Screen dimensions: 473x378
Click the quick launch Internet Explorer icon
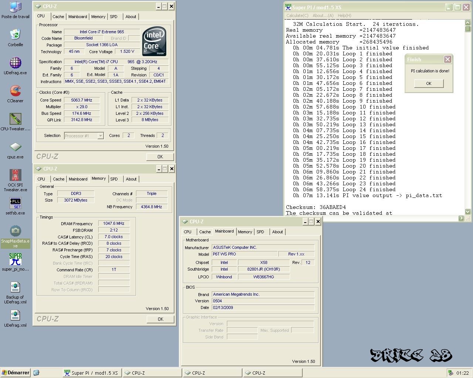[x=36, y=373]
